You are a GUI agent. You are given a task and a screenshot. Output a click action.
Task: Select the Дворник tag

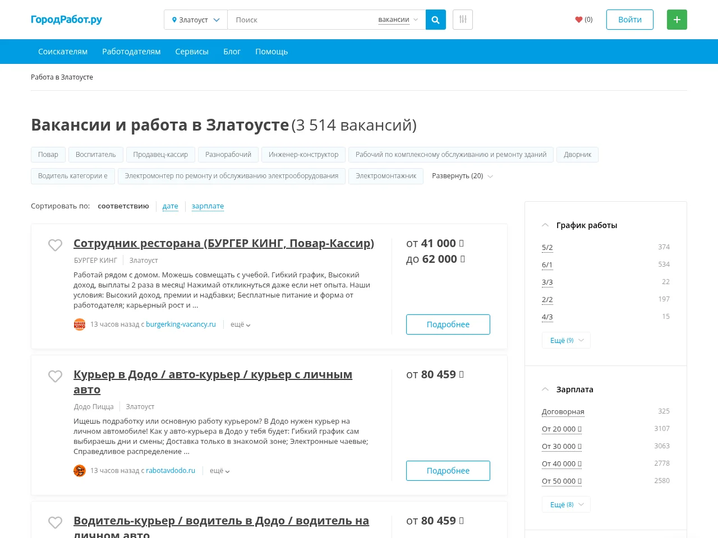click(578, 155)
